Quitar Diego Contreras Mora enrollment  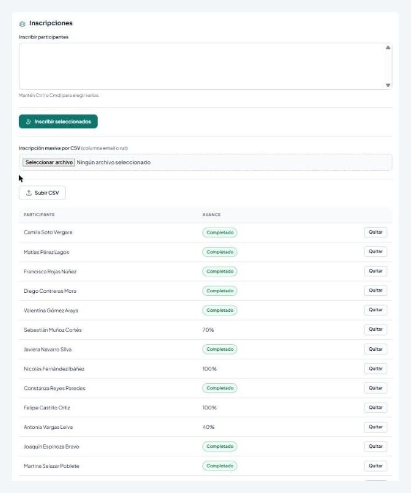point(376,290)
